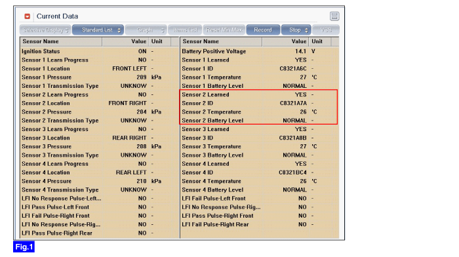Screen dimensions: 459x257
Task: Click the Sensor 3 ID value C8321A8B
Action: coord(292,138)
